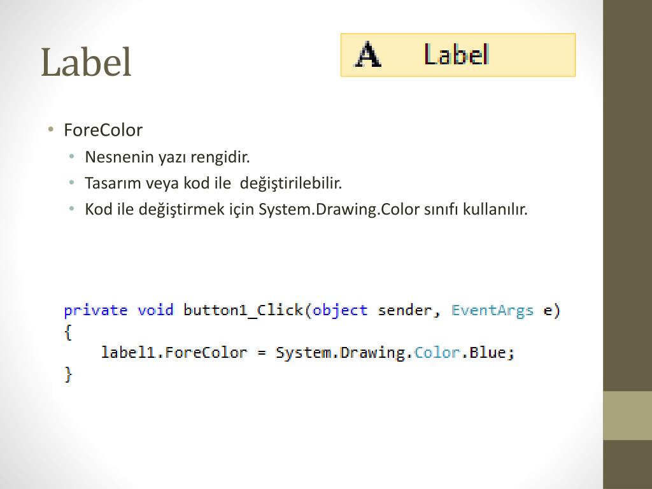Click the line "Tasarım veya kod ile değiştirilebilir."
652x489 pixels.
[x=213, y=183]
